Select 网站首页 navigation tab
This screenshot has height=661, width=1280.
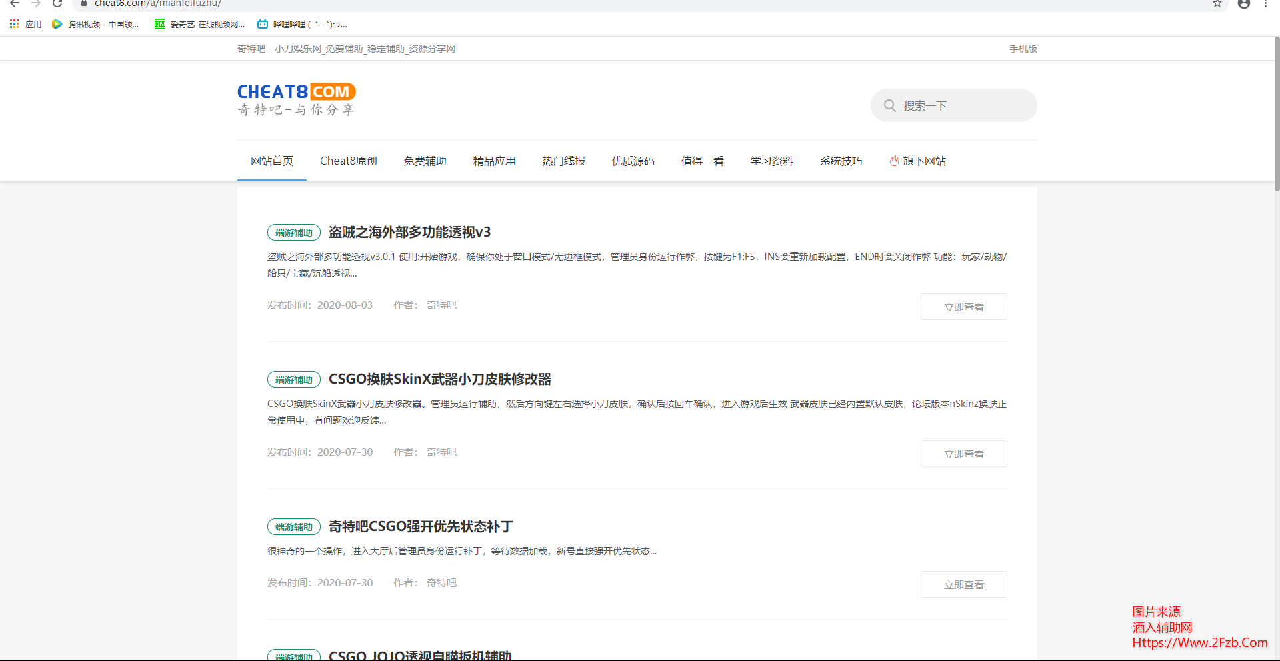coord(272,161)
